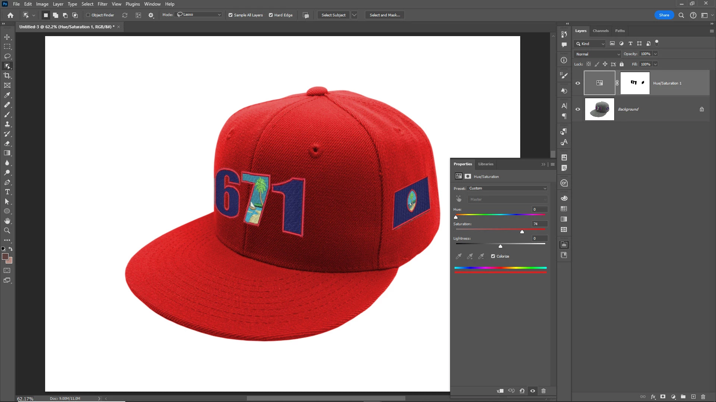Select the Move tool
Image resolution: width=716 pixels, height=402 pixels.
tap(7, 37)
